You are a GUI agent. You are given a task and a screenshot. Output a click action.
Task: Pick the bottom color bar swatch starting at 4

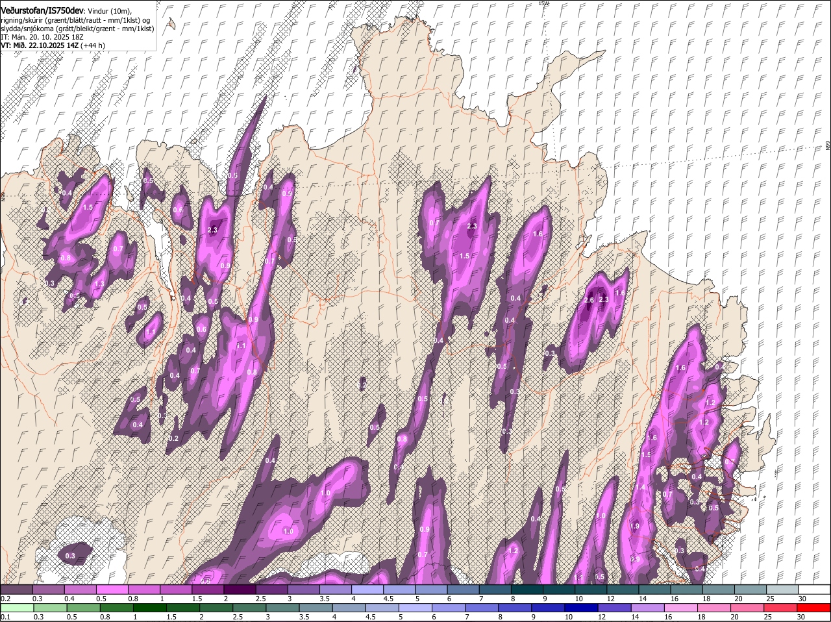349,608
